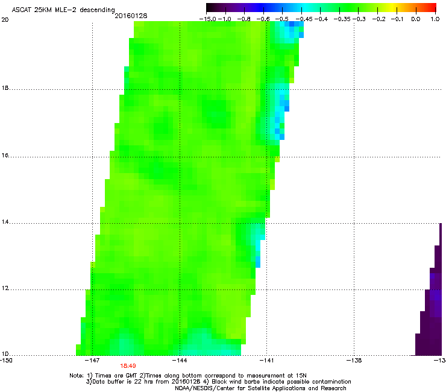Click latitude label 16 on the vertical axis
446x392 pixels.
(5, 156)
